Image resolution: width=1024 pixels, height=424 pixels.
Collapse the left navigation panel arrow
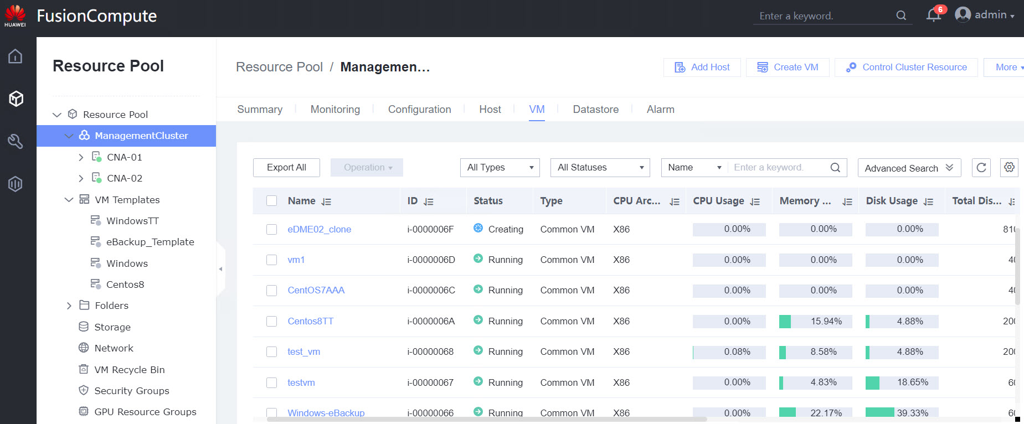220,269
